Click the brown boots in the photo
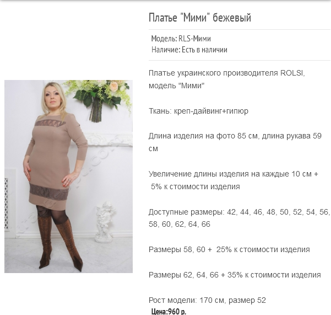 click(59, 243)
